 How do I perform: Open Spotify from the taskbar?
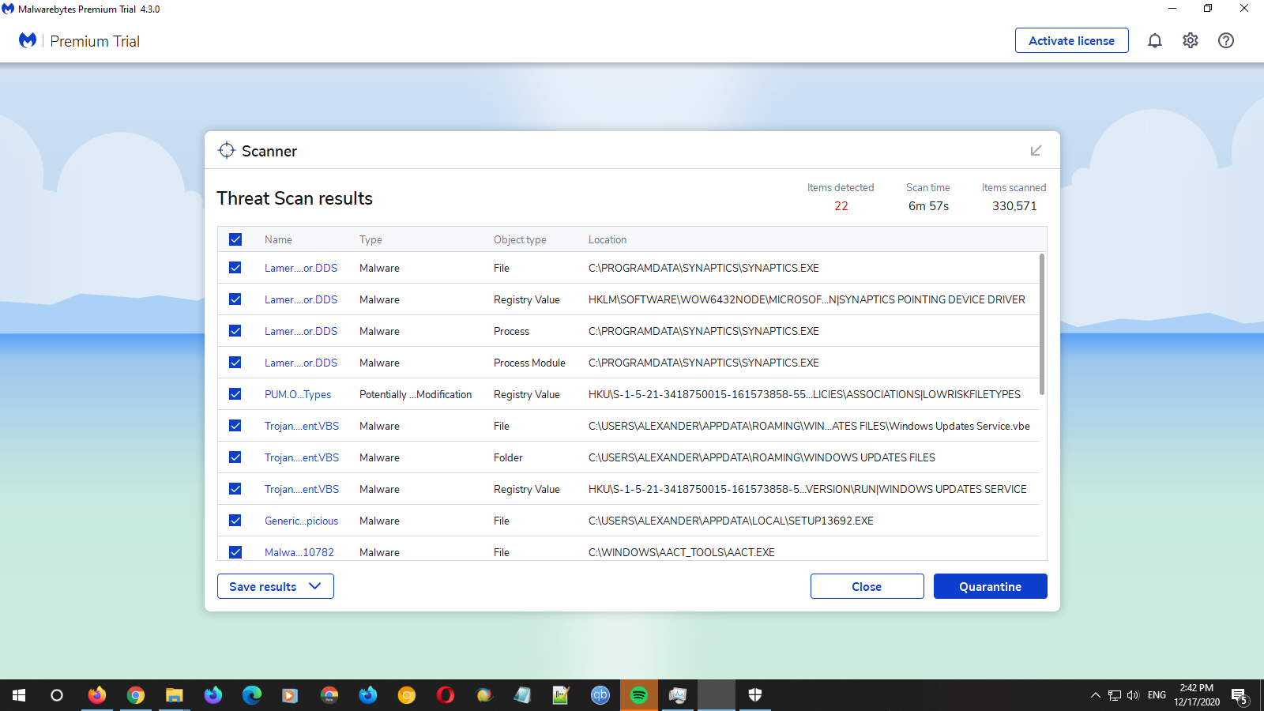639,695
